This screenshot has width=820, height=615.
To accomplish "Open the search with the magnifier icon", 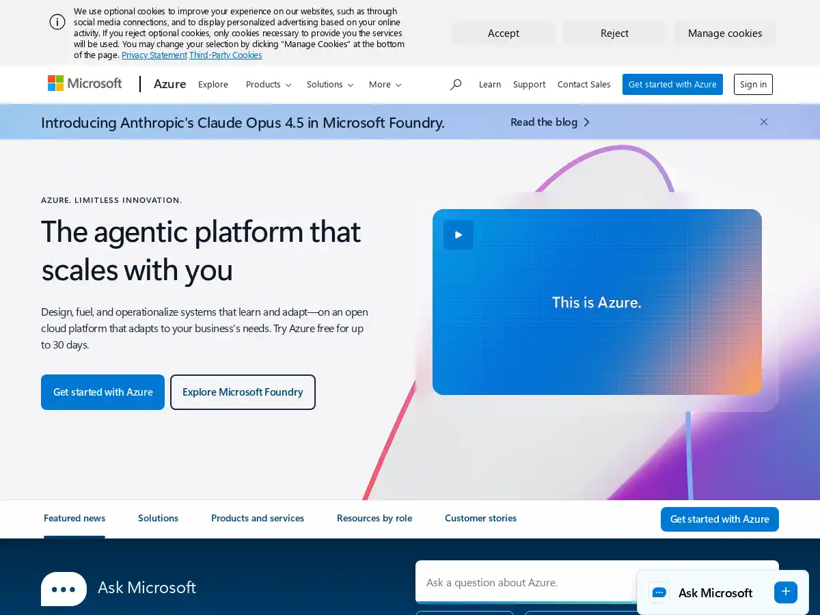I will point(456,84).
